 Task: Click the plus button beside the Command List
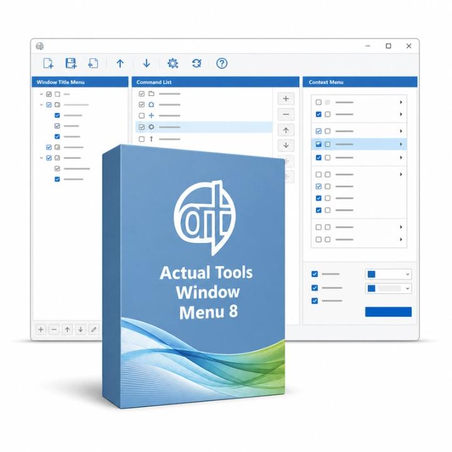286,99
